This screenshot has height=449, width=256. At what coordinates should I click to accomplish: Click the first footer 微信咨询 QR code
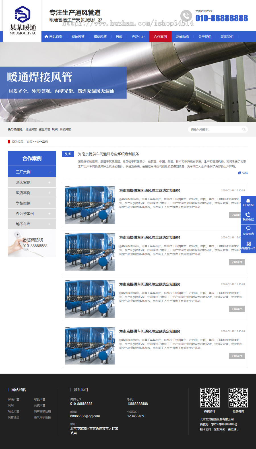210,397
